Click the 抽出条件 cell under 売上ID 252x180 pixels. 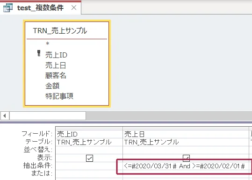click(89, 166)
